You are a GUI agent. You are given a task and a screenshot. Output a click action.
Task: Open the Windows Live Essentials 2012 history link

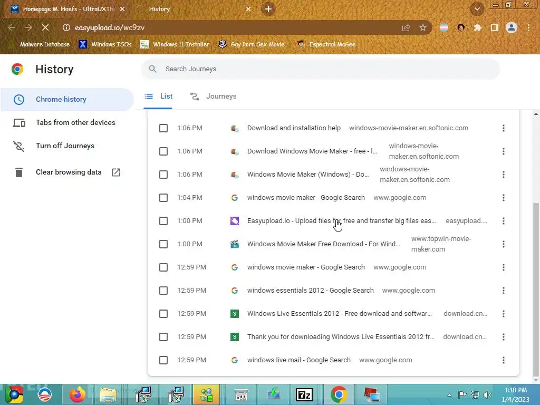tap(339, 314)
